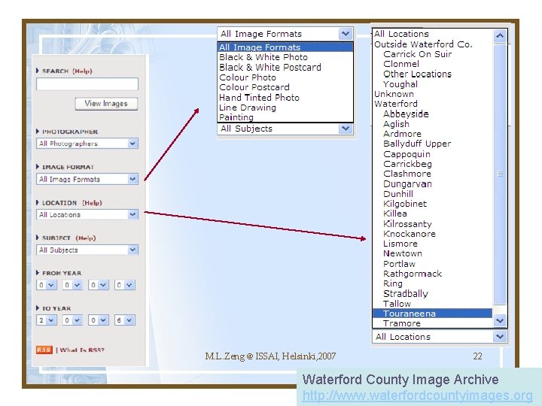Screen dimensions: 542x406
Task: Open the sidebar All Subjects dropdown
Action: point(87,250)
